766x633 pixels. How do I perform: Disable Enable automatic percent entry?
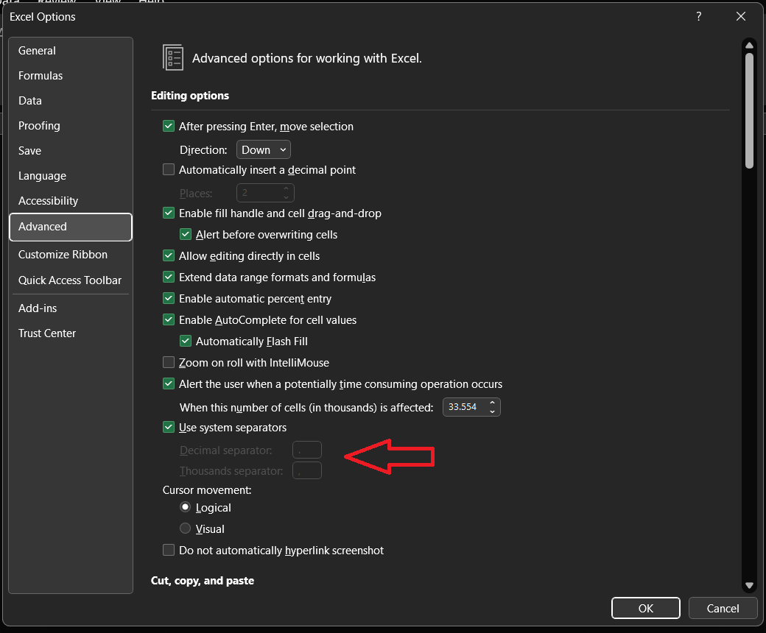[169, 299]
